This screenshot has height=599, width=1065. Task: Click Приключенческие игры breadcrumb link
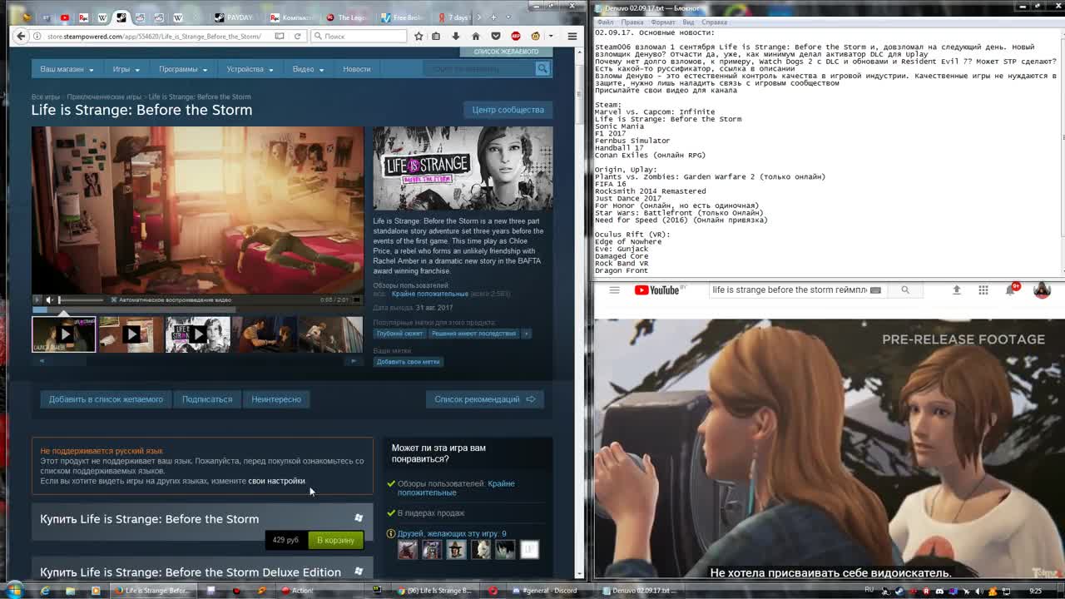click(x=104, y=97)
